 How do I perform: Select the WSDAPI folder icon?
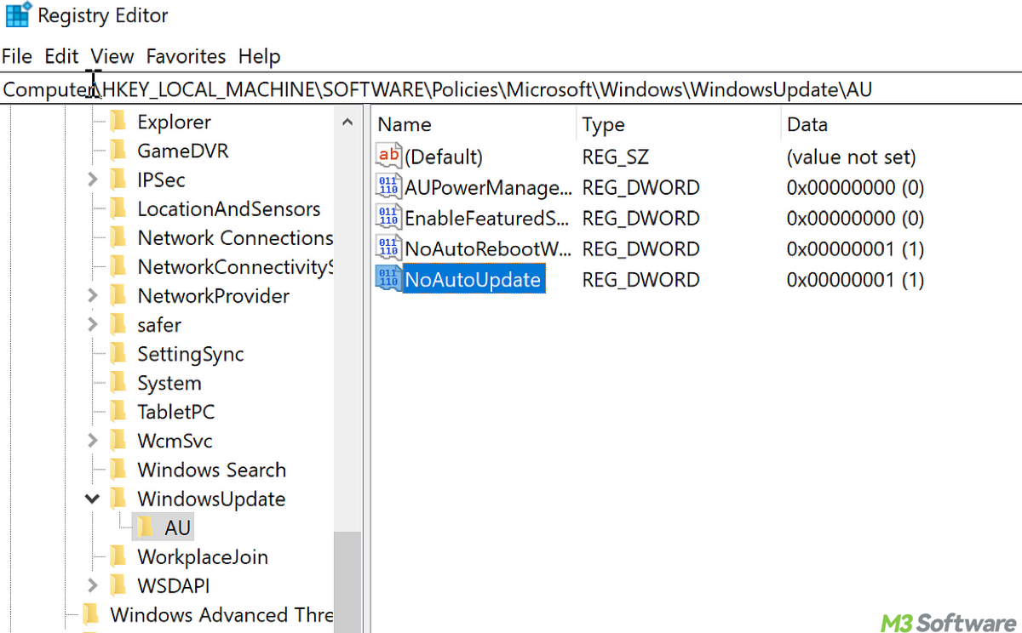coord(118,585)
